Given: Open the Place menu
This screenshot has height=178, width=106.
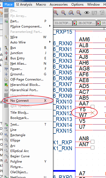Looking at the screenshot, I should coord(8,5).
